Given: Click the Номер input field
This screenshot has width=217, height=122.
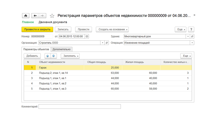Looking at the screenshot, I should 42,36.
